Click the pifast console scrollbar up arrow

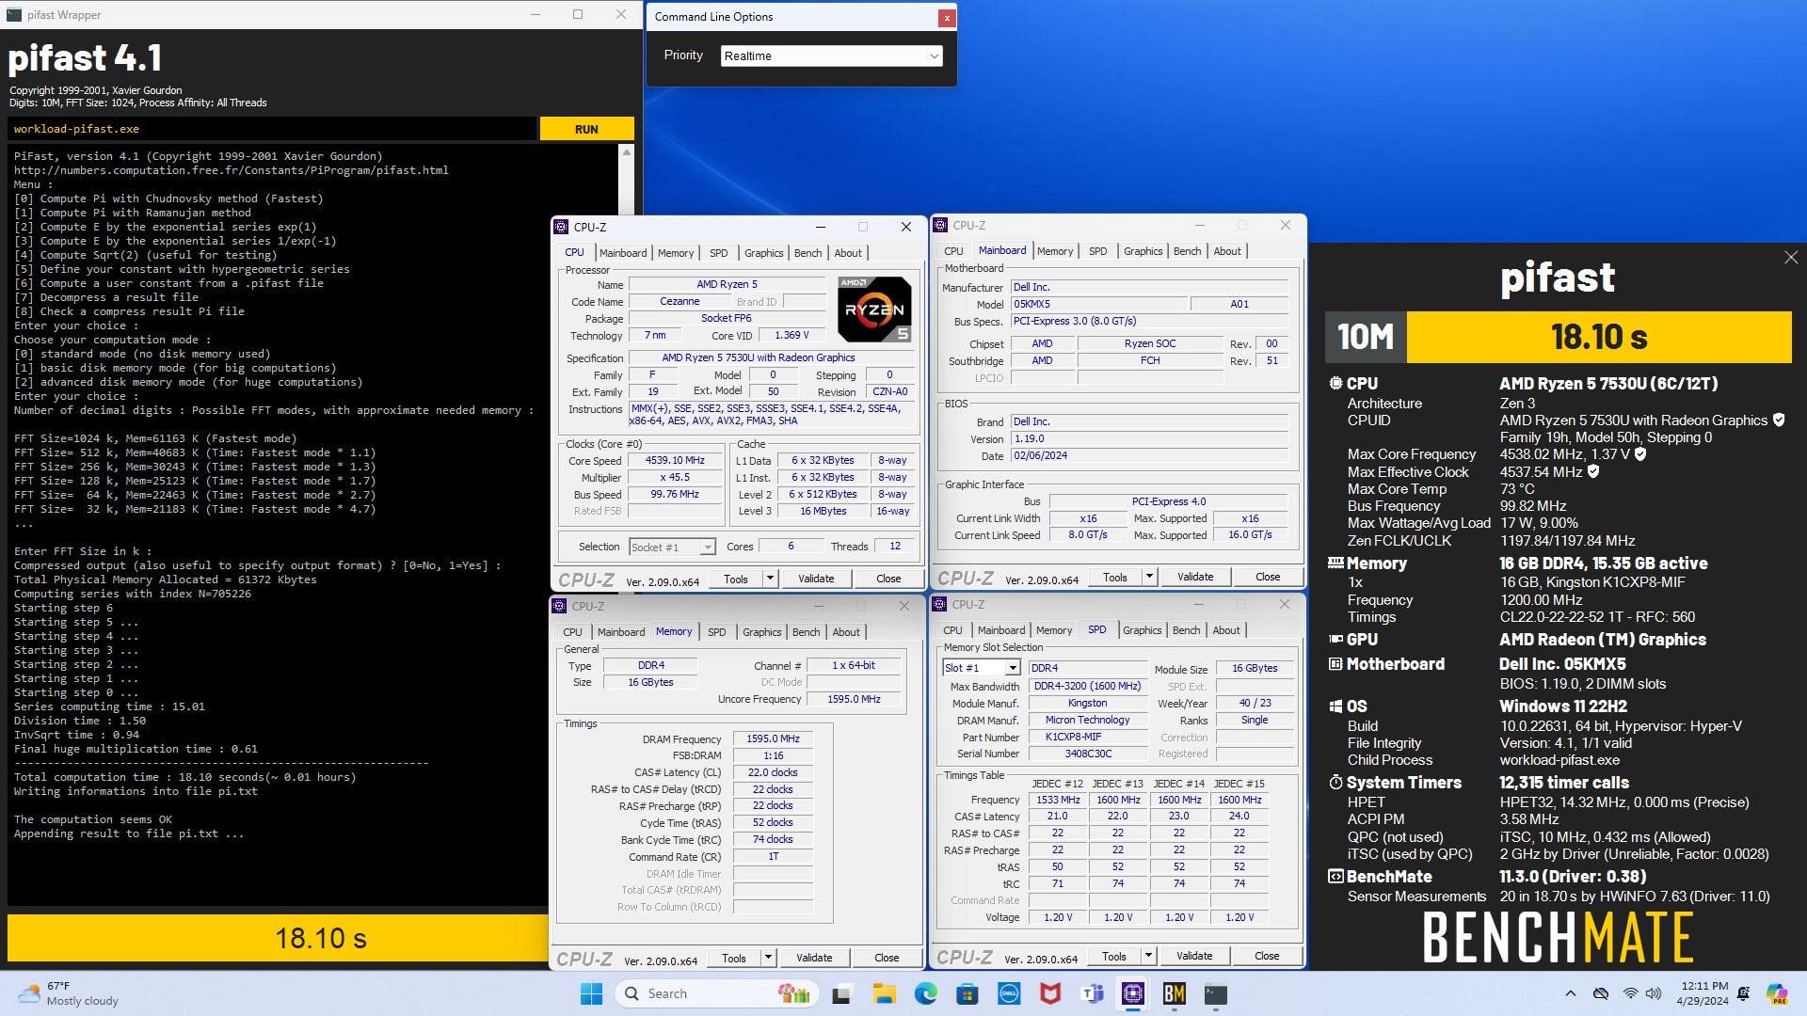point(627,151)
